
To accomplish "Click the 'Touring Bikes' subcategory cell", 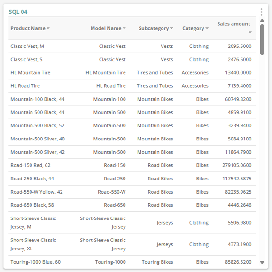I will (x=157, y=262).
